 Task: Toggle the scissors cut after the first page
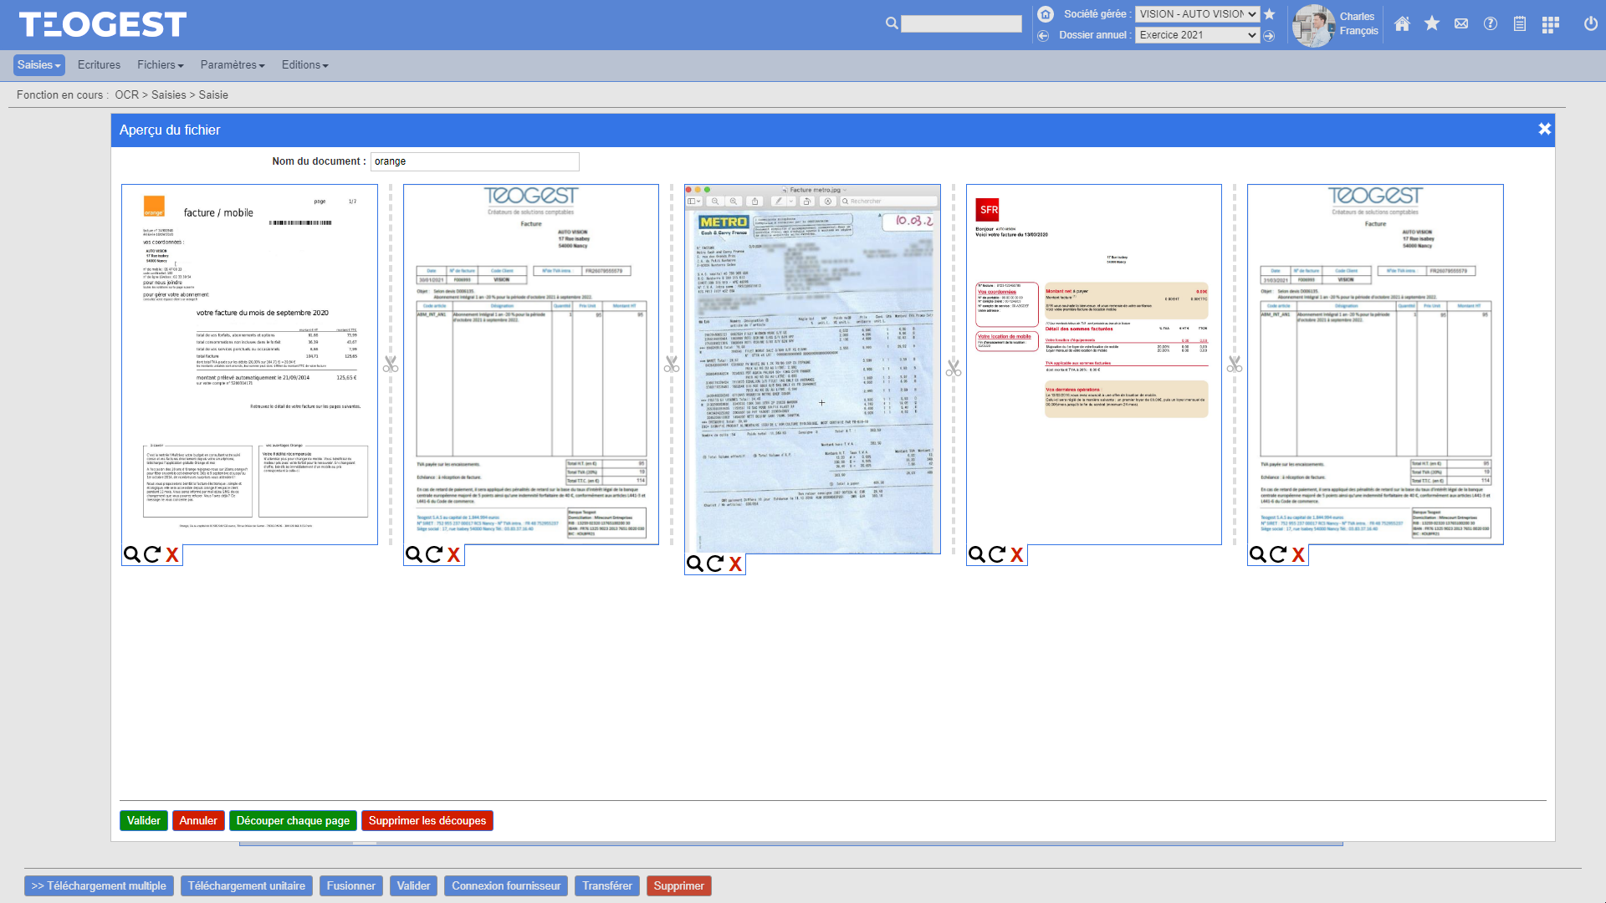[x=391, y=365]
